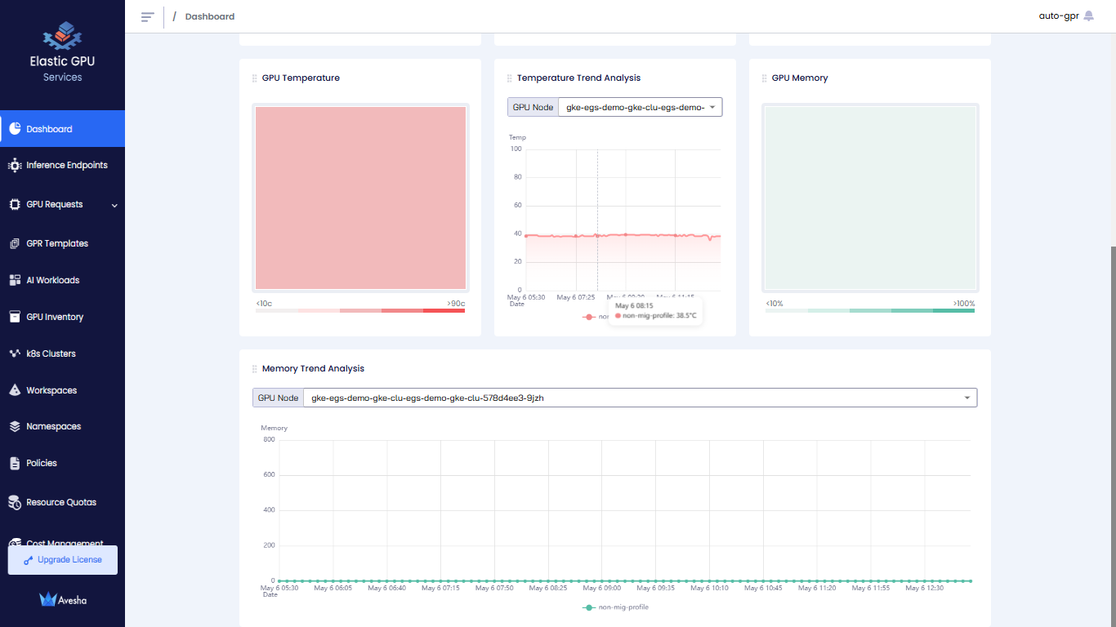Click the GPU Temperature color scale bar
Image resolution: width=1116 pixels, height=627 pixels.
click(360, 311)
